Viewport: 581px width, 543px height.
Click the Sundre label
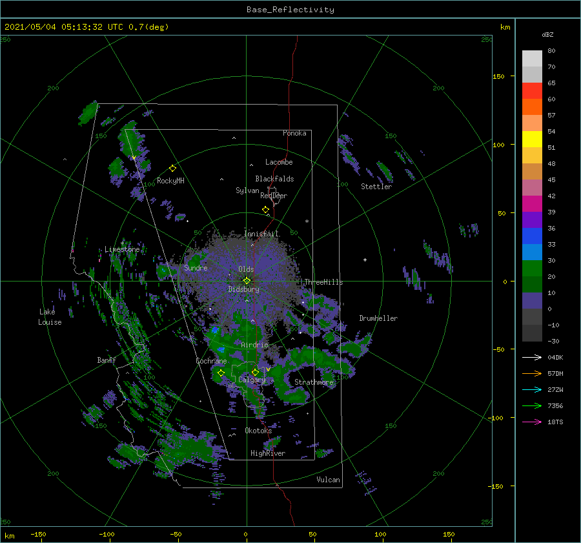tap(196, 268)
